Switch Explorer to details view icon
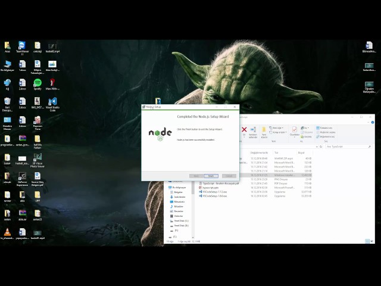The width and height of the screenshot is (381, 286). tap(367, 241)
